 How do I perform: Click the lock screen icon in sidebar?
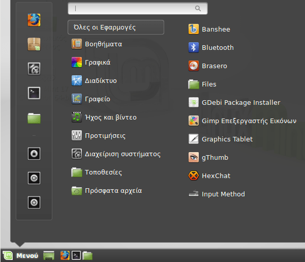click(x=34, y=154)
